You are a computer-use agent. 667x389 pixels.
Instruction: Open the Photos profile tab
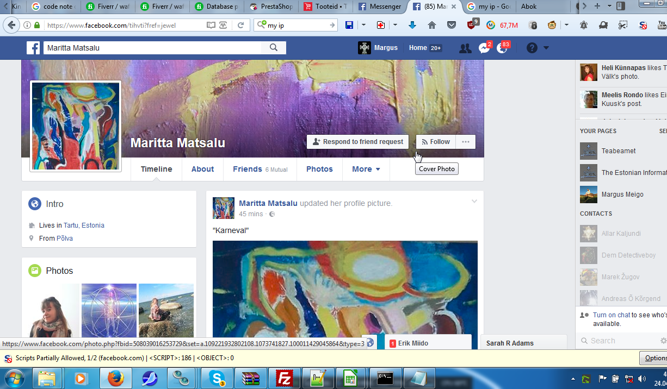pos(319,169)
